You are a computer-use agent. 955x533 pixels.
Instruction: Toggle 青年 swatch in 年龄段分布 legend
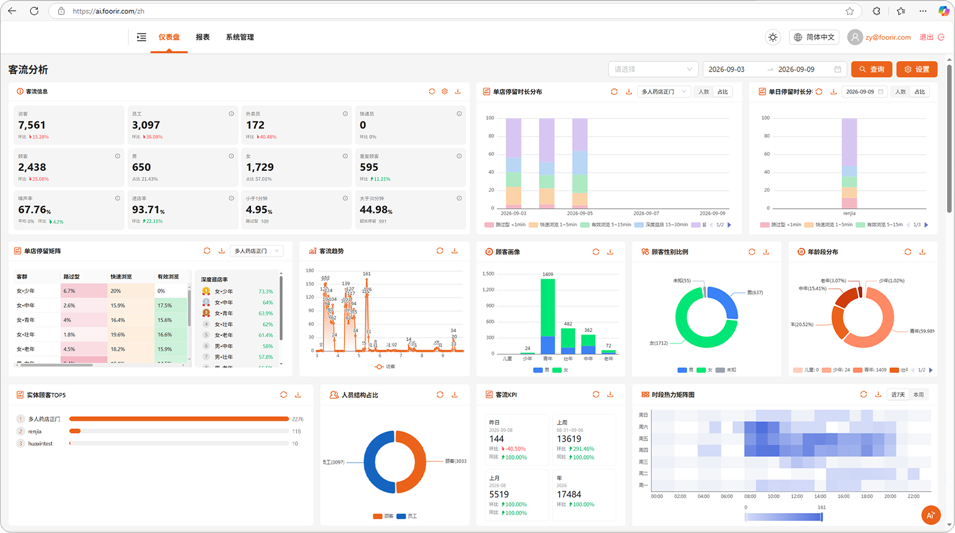point(858,370)
